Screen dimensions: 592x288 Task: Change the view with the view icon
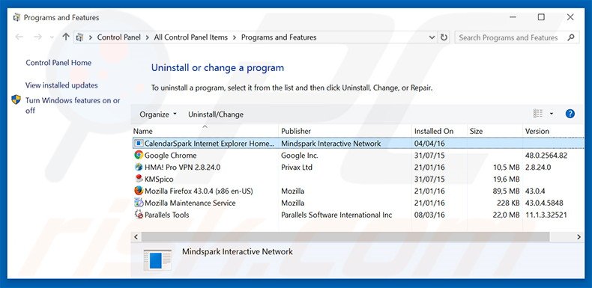[537, 114]
